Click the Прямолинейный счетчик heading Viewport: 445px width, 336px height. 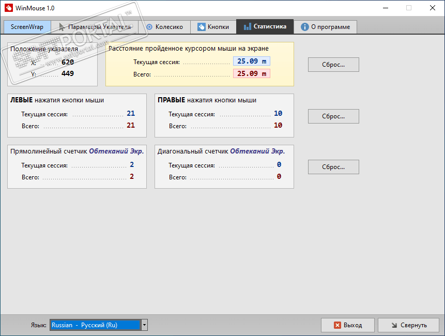(77, 151)
